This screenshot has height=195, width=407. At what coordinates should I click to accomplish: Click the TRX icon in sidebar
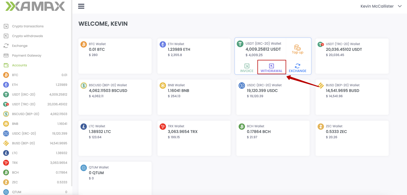point(6,163)
